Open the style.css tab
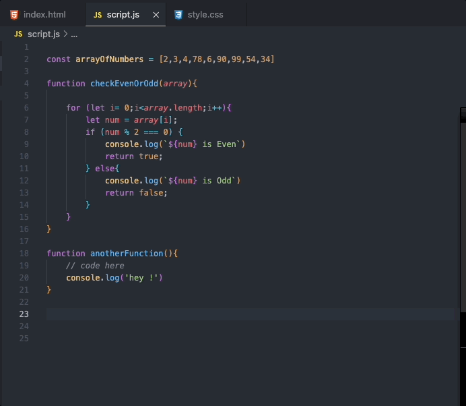The height and width of the screenshot is (406, 466). click(205, 14)
